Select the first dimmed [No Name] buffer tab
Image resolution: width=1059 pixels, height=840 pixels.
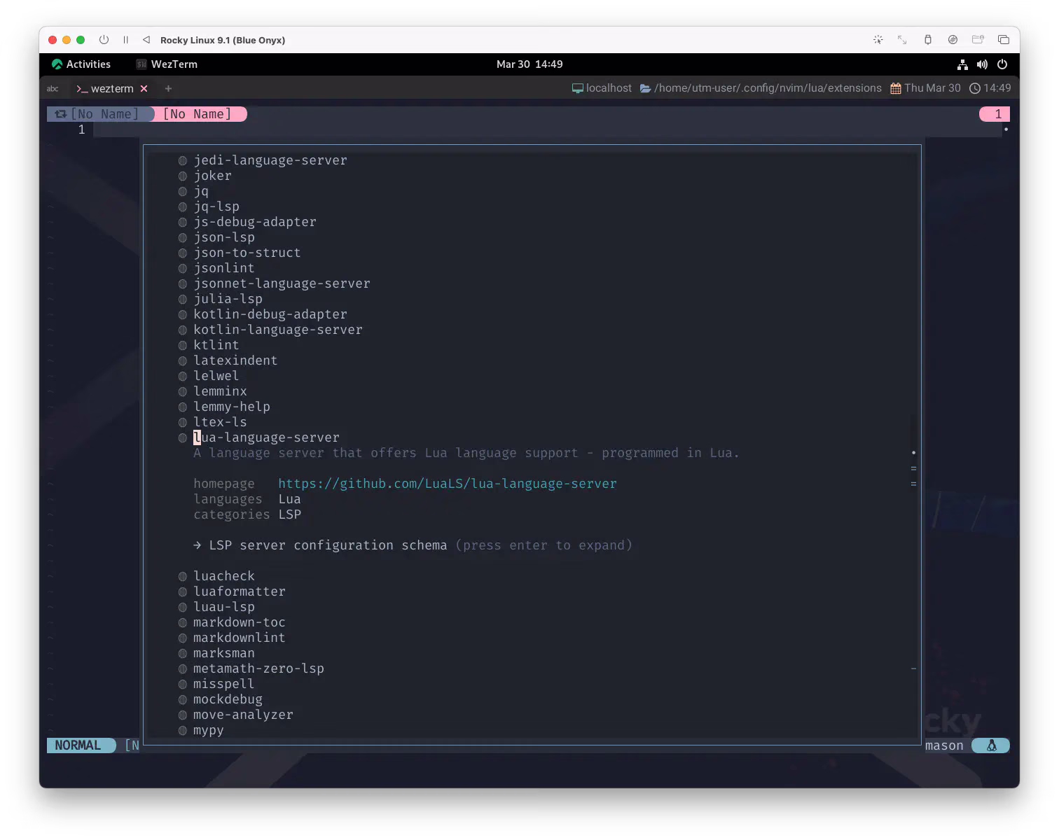(99, 114)
